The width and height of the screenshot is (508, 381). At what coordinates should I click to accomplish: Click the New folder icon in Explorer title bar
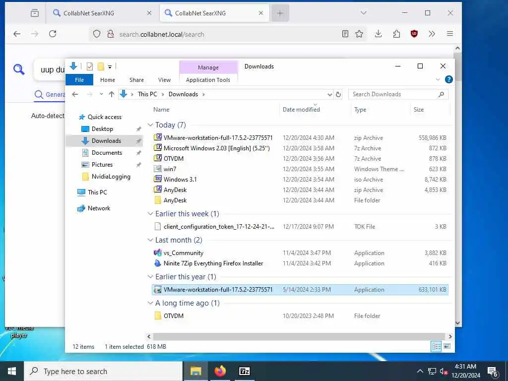[x=101, y=66]
